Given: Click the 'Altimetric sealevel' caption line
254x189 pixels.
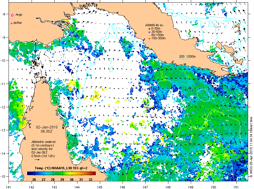Looking at the screenshot, I should (x=43, y=142).
